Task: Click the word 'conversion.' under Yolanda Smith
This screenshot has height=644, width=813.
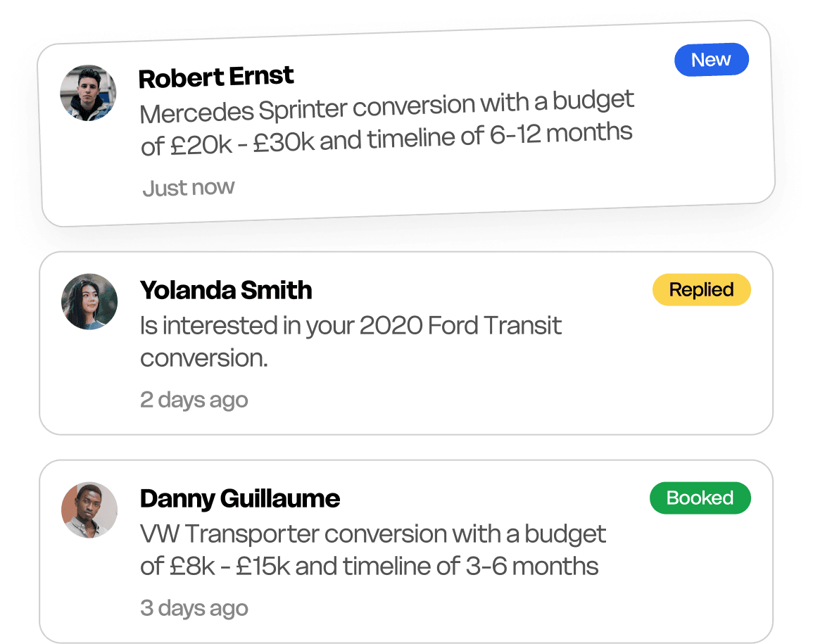Action: click(204, 358)
